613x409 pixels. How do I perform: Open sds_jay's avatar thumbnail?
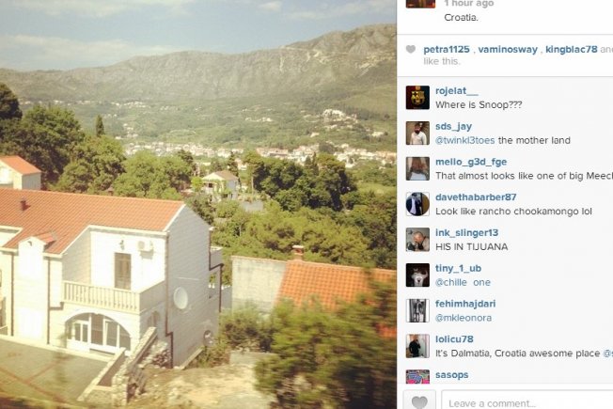tap(417, 133)
